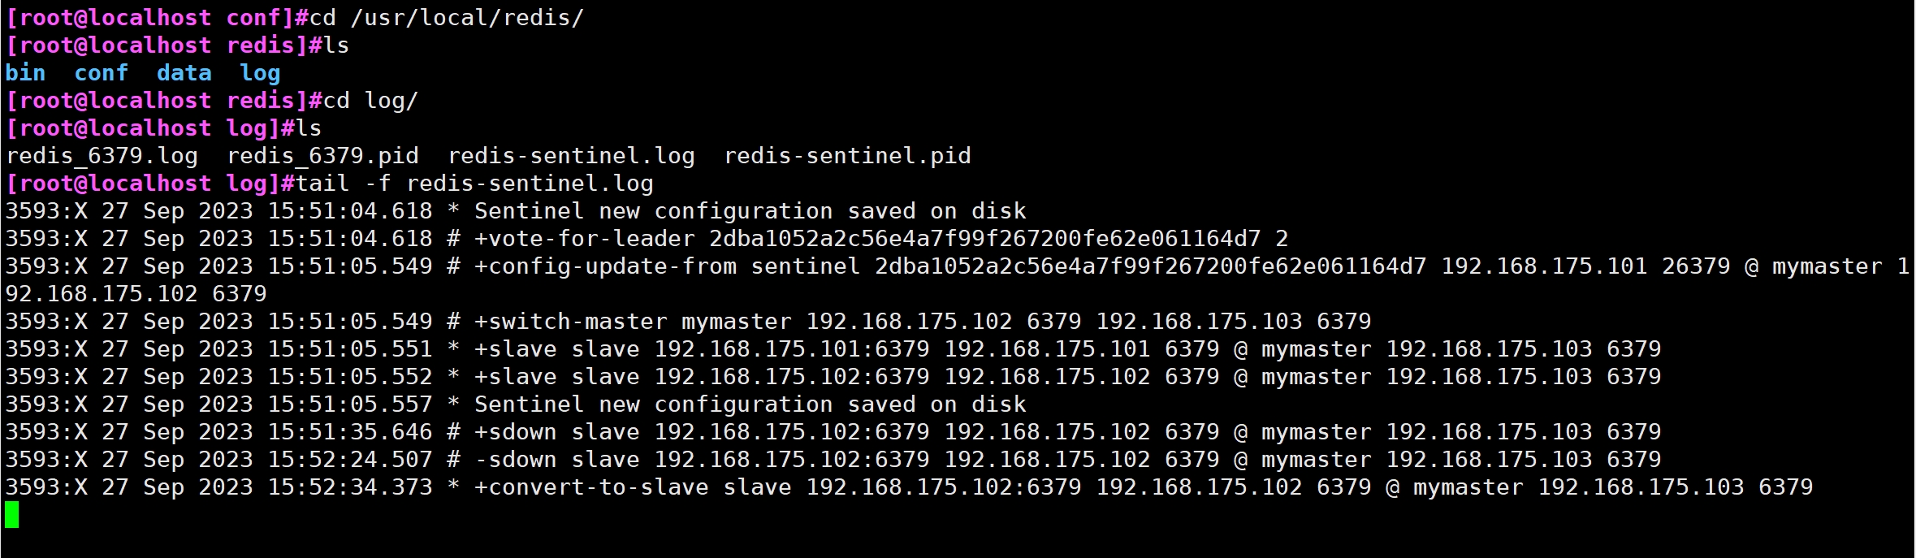
Task: Click the blue bin directory name
Action: (25, 73)
